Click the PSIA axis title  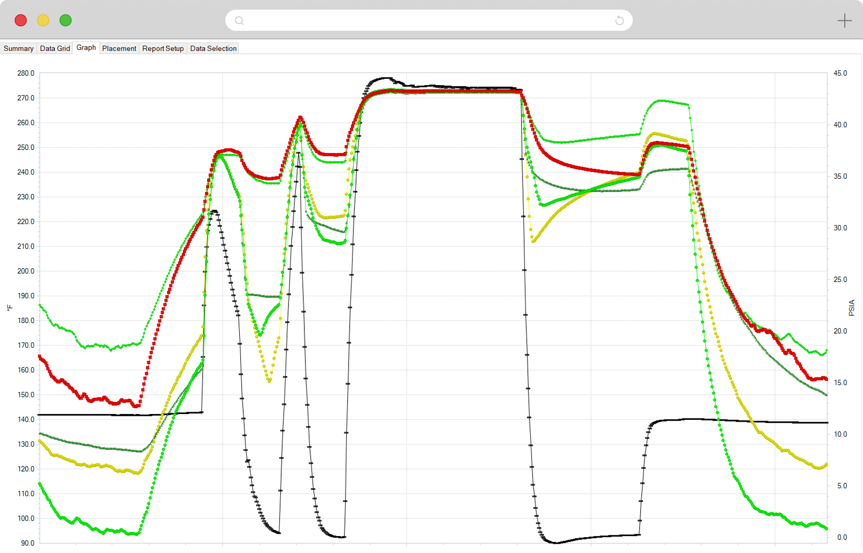[x=851, y=308]
